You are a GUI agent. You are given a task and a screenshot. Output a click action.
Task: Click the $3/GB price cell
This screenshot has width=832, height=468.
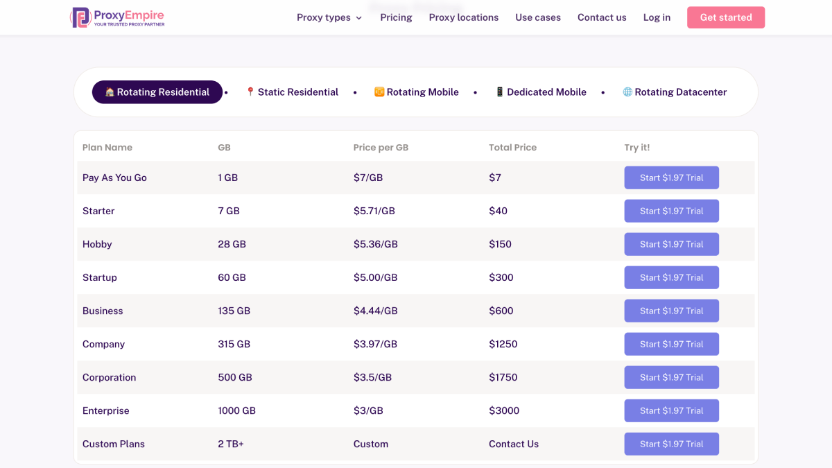pyautogui.click(x=368, y=410)
